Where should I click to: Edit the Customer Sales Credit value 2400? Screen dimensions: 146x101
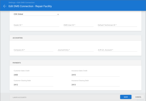[x=33, y=75]
